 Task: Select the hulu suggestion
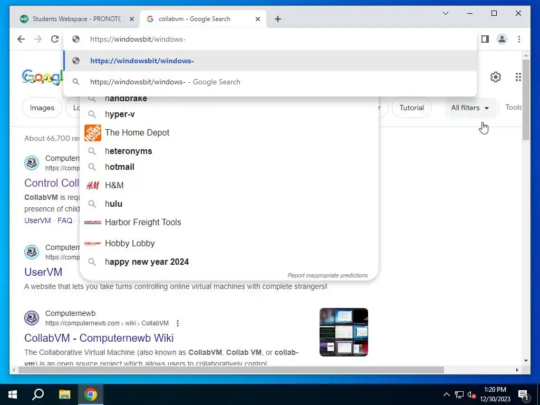113,204
